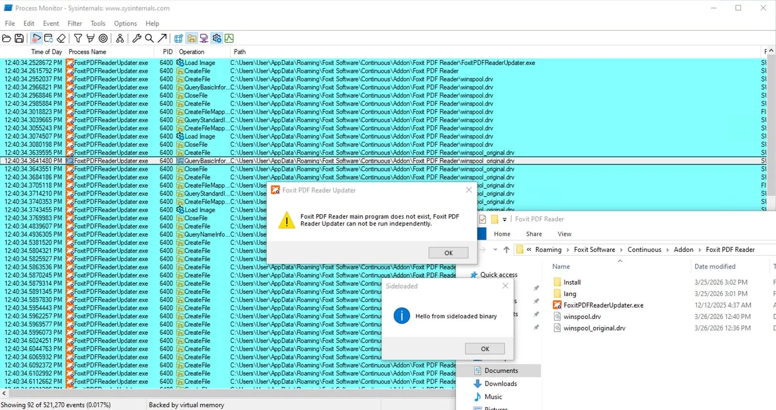
Task: Click OK in Foxit PDF Reader Updater dialog
Action: click(449, 253)
